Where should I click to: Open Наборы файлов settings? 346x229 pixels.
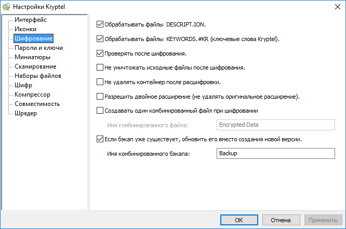tap(38, 76)
